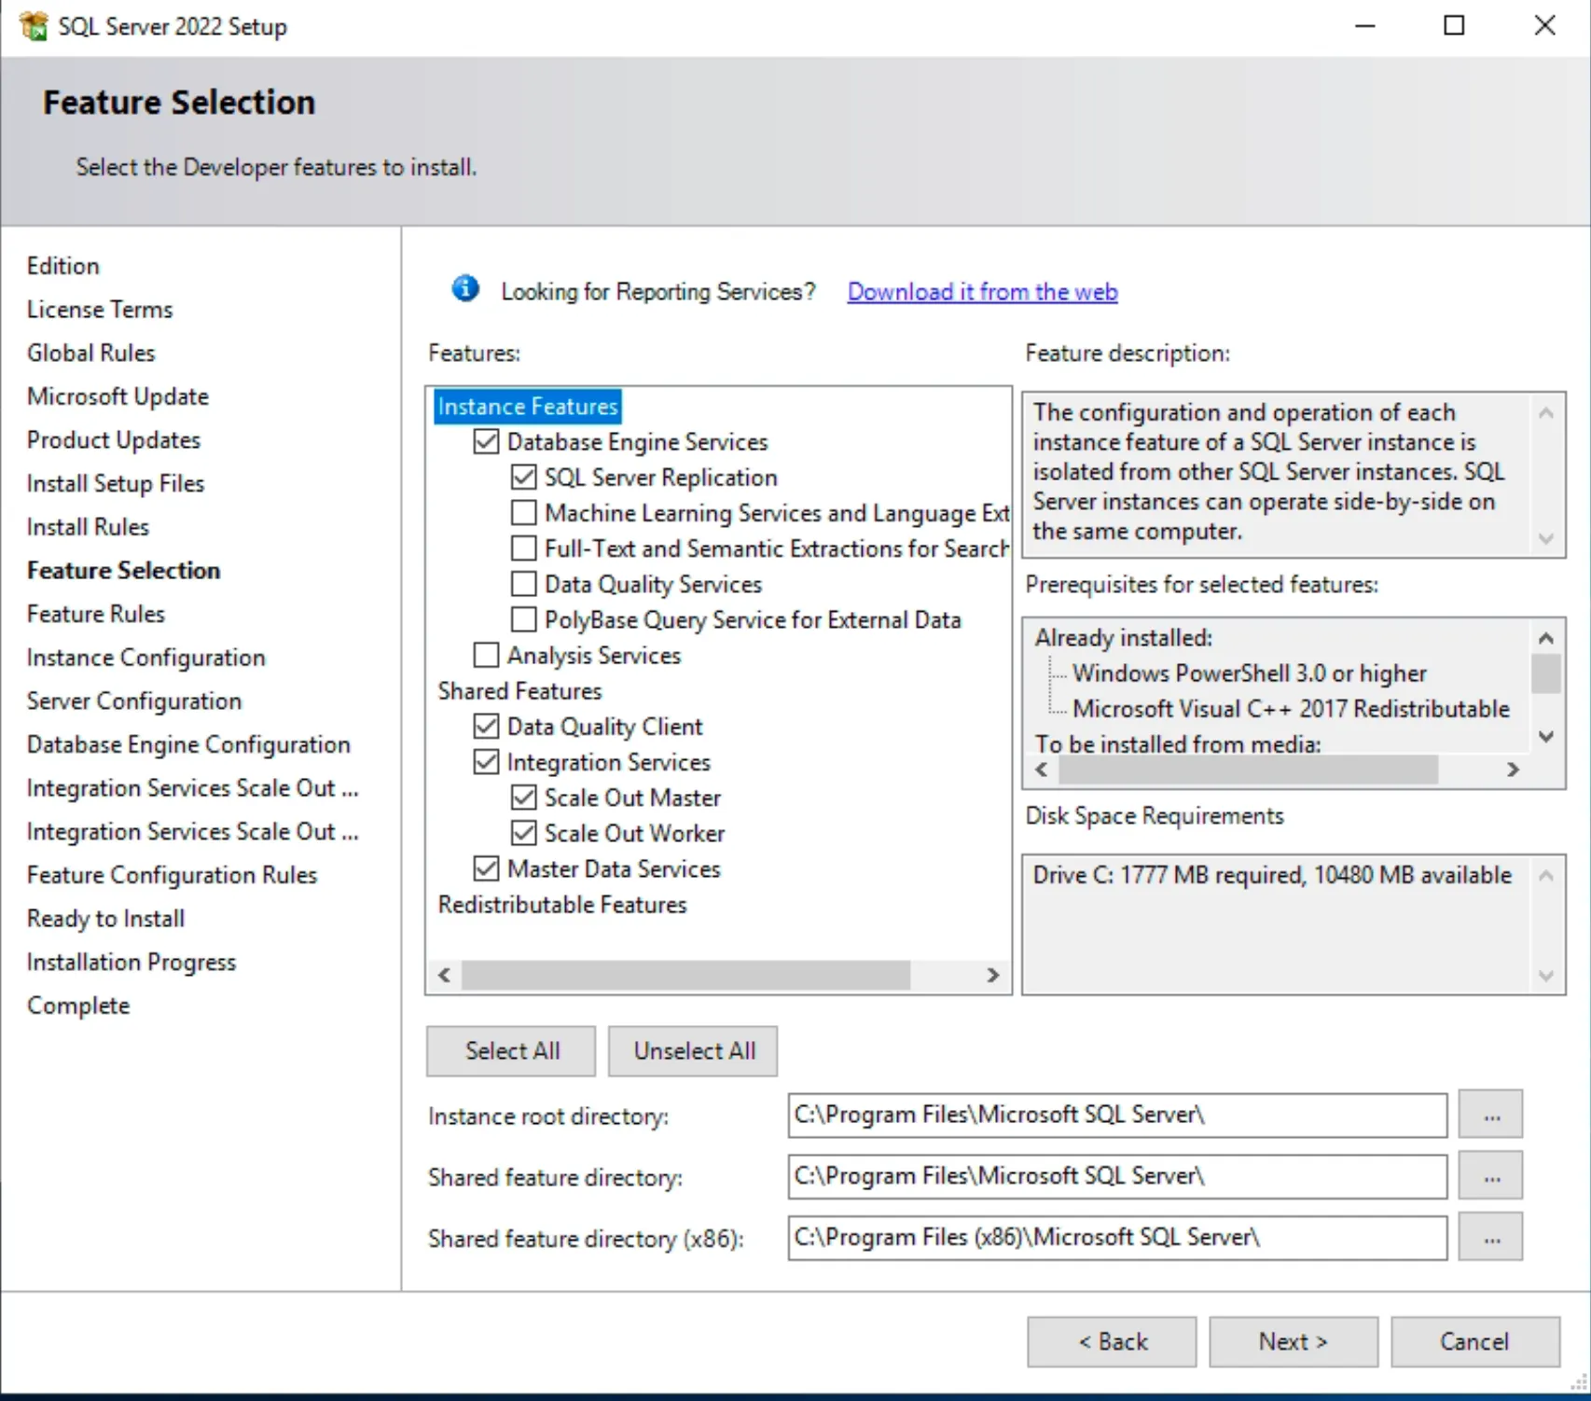The height and width of the screenshot is (1401, 1591).
Task: Click the Drive C disk space text
Action: pyautogui.click(x=1272, y=875)
